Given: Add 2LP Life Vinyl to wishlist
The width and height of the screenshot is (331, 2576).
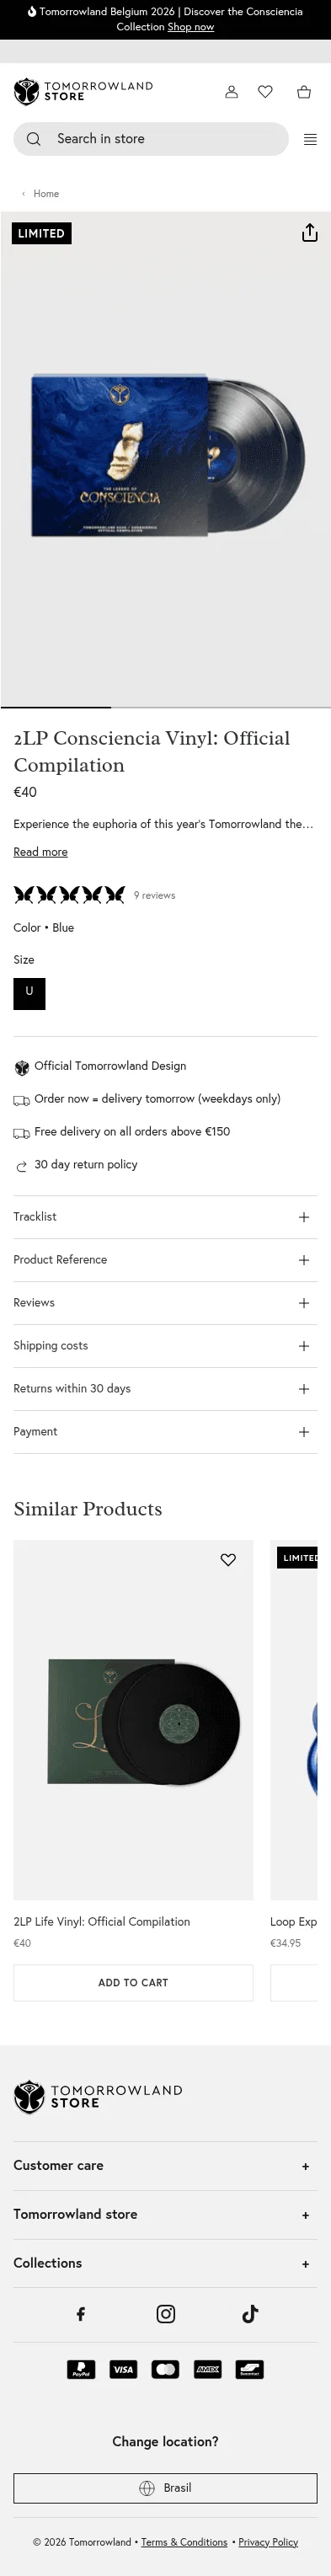Looking at the screenshot, I should 228,1560.
